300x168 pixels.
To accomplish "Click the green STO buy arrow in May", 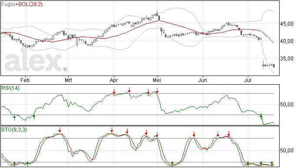I will coord(172,164).
